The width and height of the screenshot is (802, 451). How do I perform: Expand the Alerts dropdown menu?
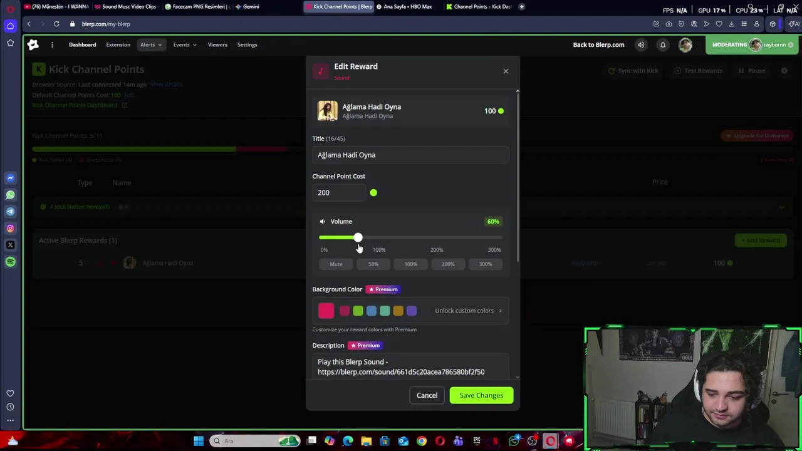[x=150, y=44]
